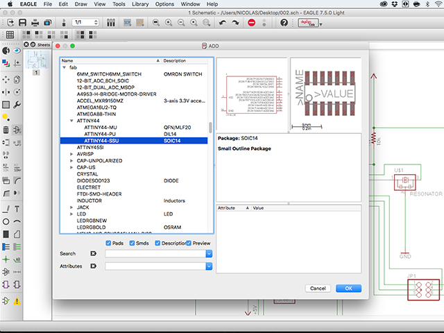
Task: Expand the LED tree node
Action: (x=71, y=214)
